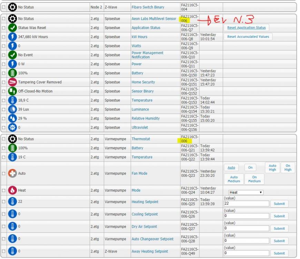This screenshot has width=300, height=259.
Task: Check the box for the Thermostat root device
Action: click(x=4, y=139)
